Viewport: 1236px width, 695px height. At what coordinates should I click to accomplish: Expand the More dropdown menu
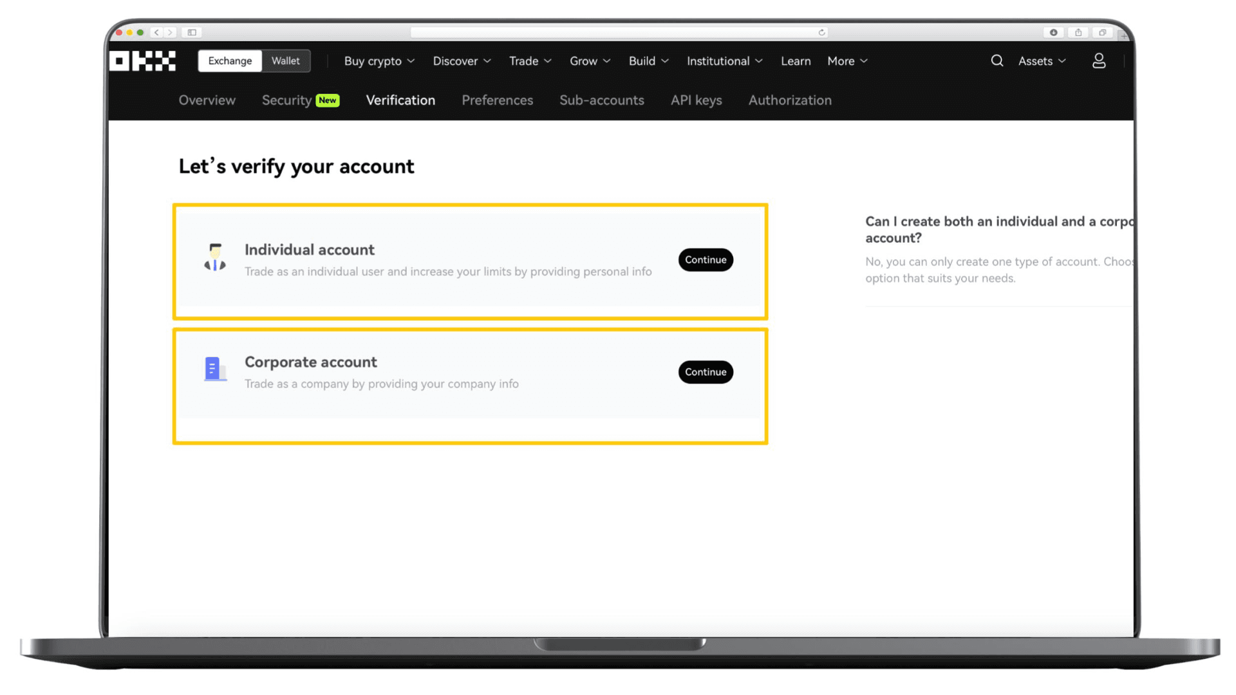847,60
